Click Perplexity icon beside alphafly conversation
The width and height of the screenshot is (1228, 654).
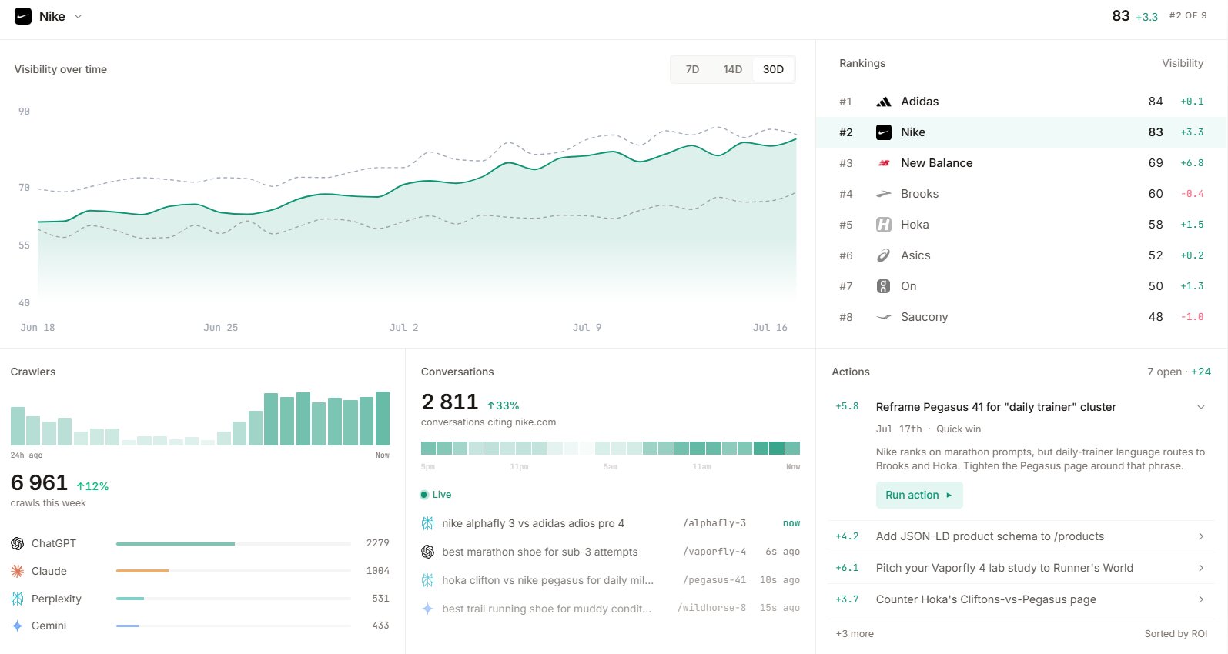point(427,523)
